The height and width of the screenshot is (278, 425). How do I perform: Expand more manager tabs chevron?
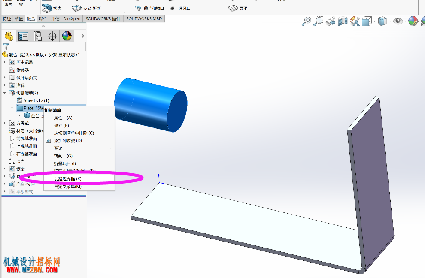coord(83,36)
